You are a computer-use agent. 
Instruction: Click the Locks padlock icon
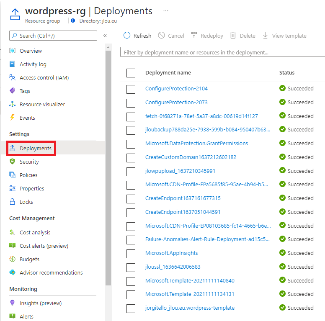(13, 201)
